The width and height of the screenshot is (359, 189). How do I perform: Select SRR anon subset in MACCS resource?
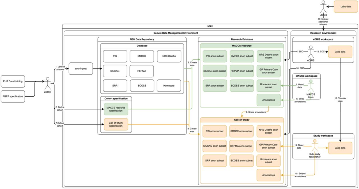215,85
